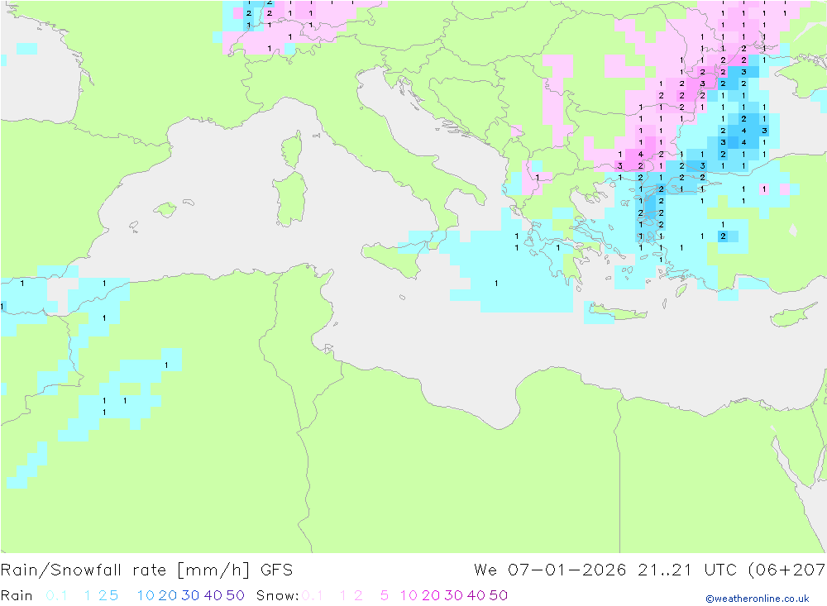Select the Snow legend 20 value
Viewport: 827px width, 606px height.
pyautogui.click(x=431, y=595)
